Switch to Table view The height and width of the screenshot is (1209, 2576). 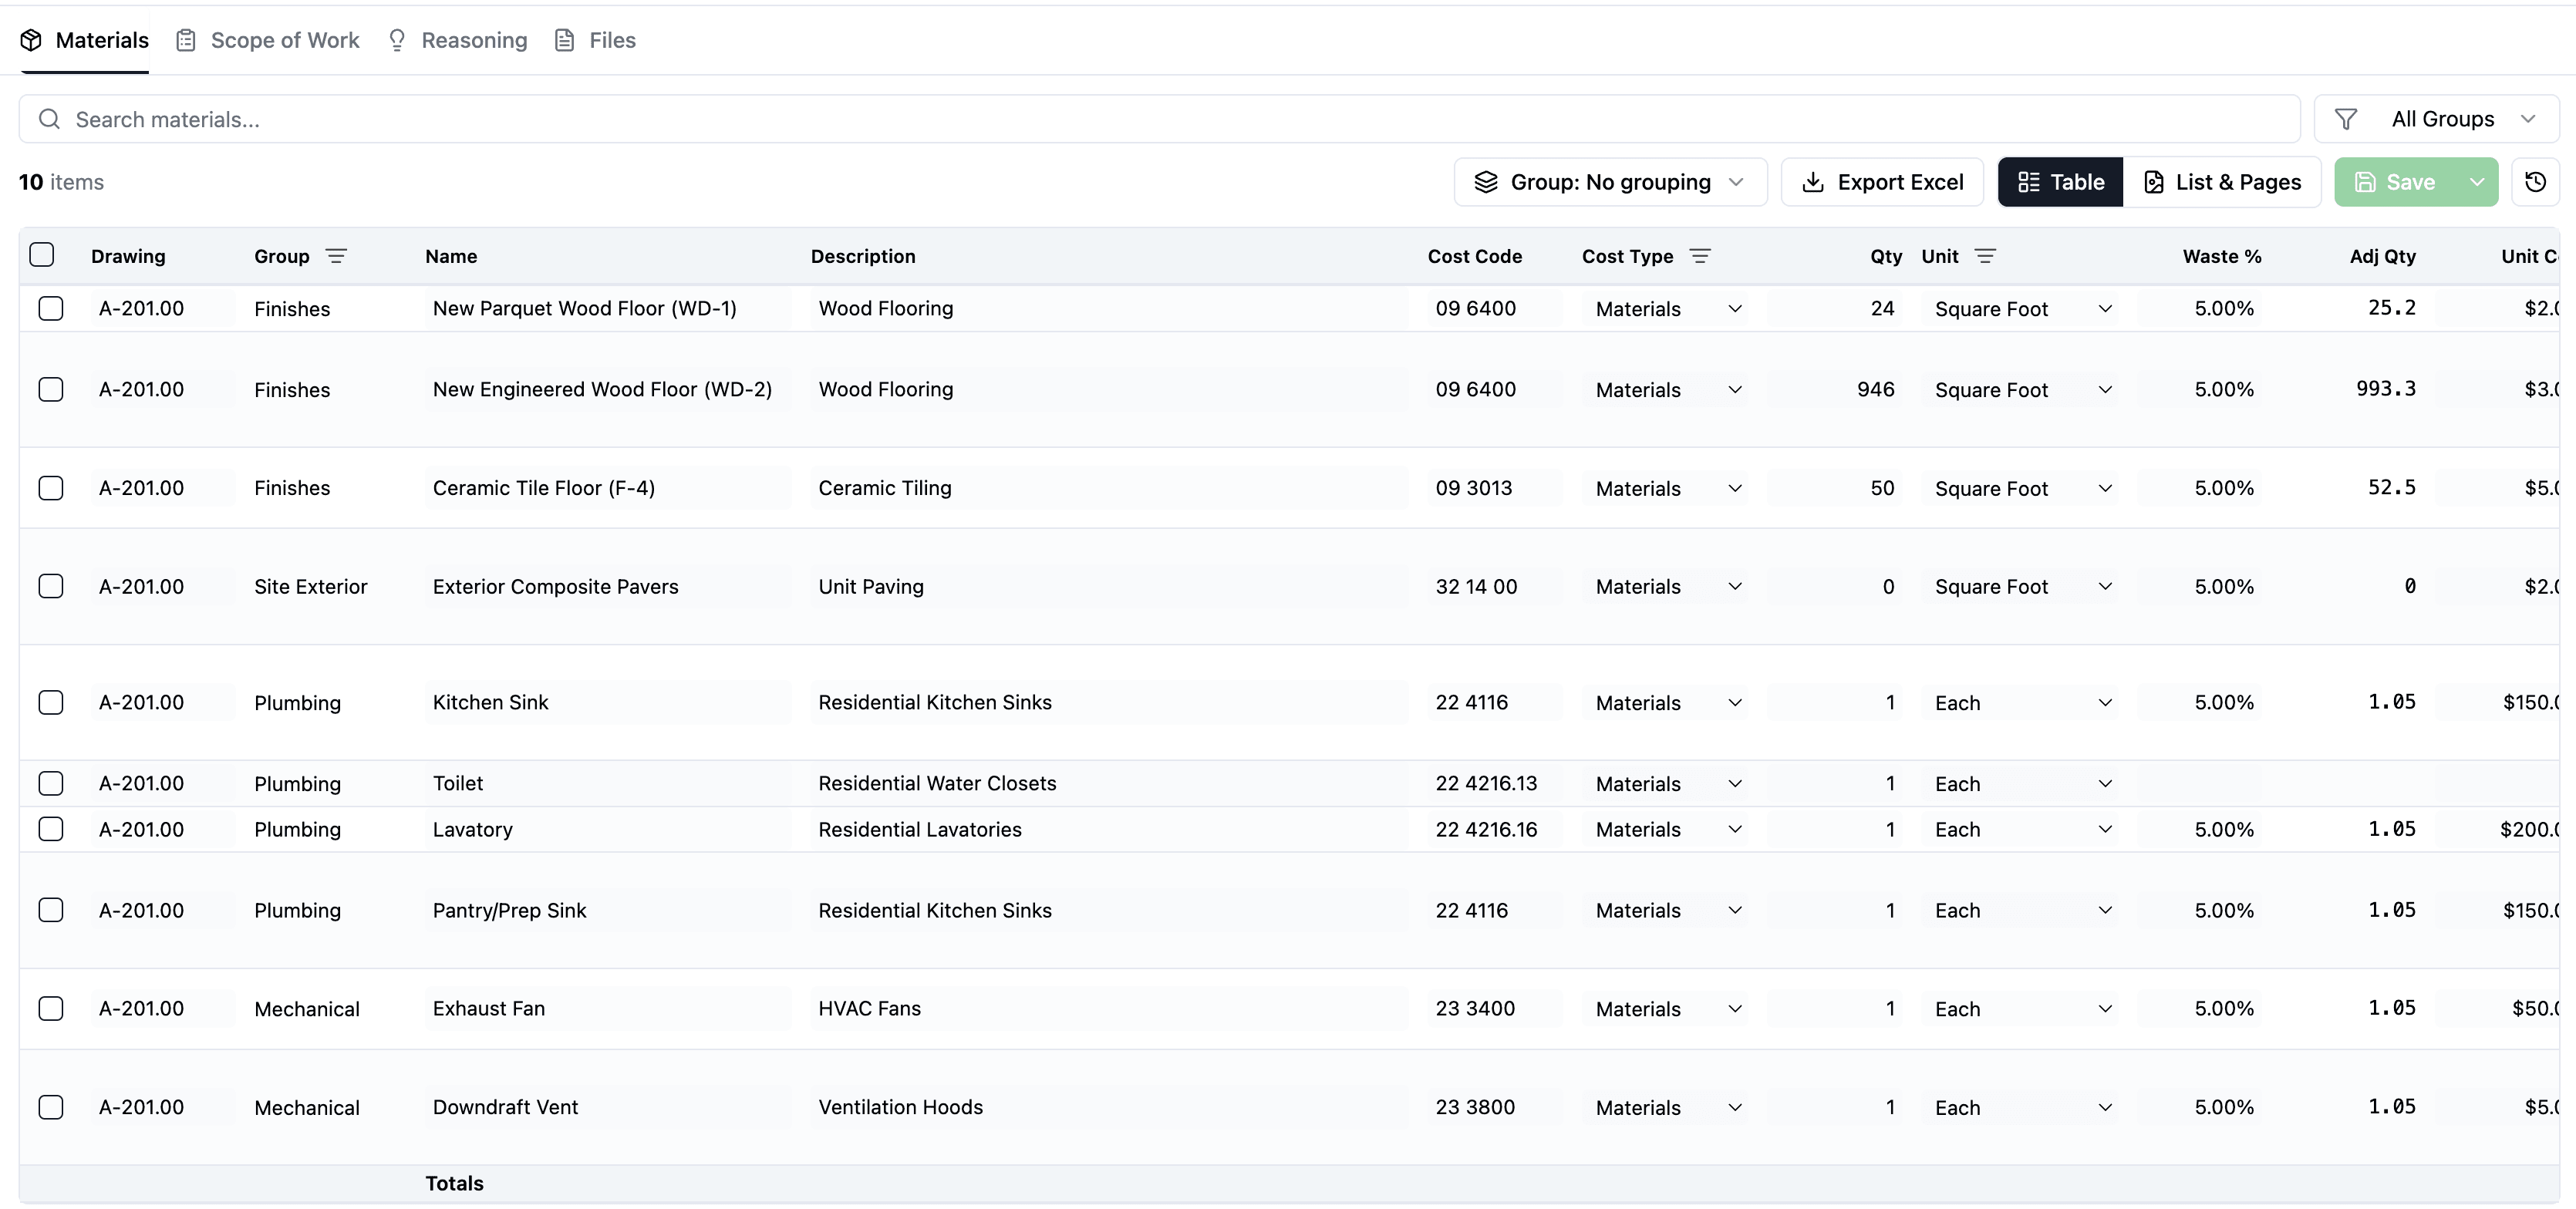[x=2060, y=182]
